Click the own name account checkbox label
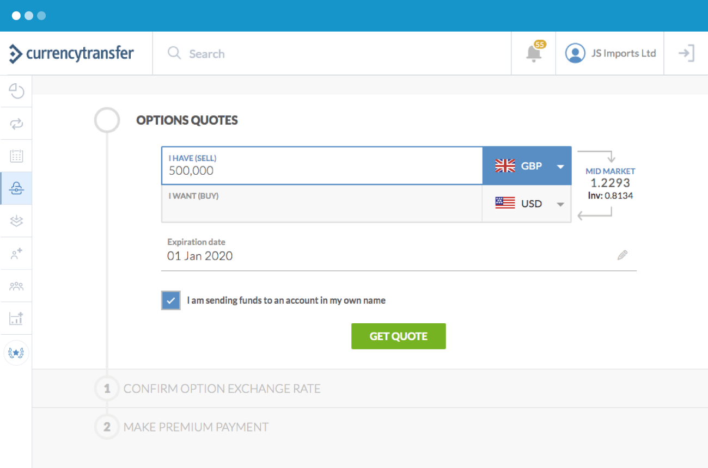The width and height of the screenshot is (708, 468). click(x=286, y=300)
